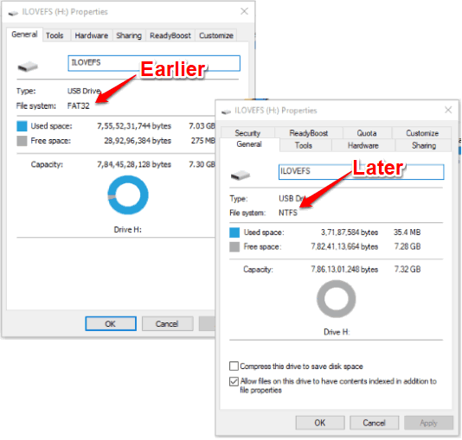
Task: Click 7,82,41,13,664 bytes free space value
Action: (344, 246)
